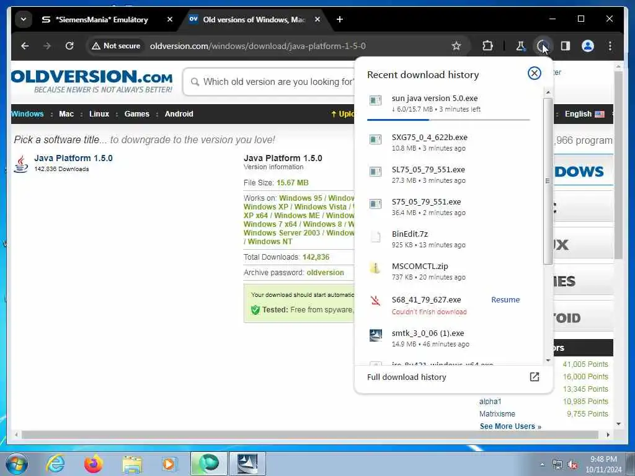Click the SL75_05_79_551.exe file icon

375,172
